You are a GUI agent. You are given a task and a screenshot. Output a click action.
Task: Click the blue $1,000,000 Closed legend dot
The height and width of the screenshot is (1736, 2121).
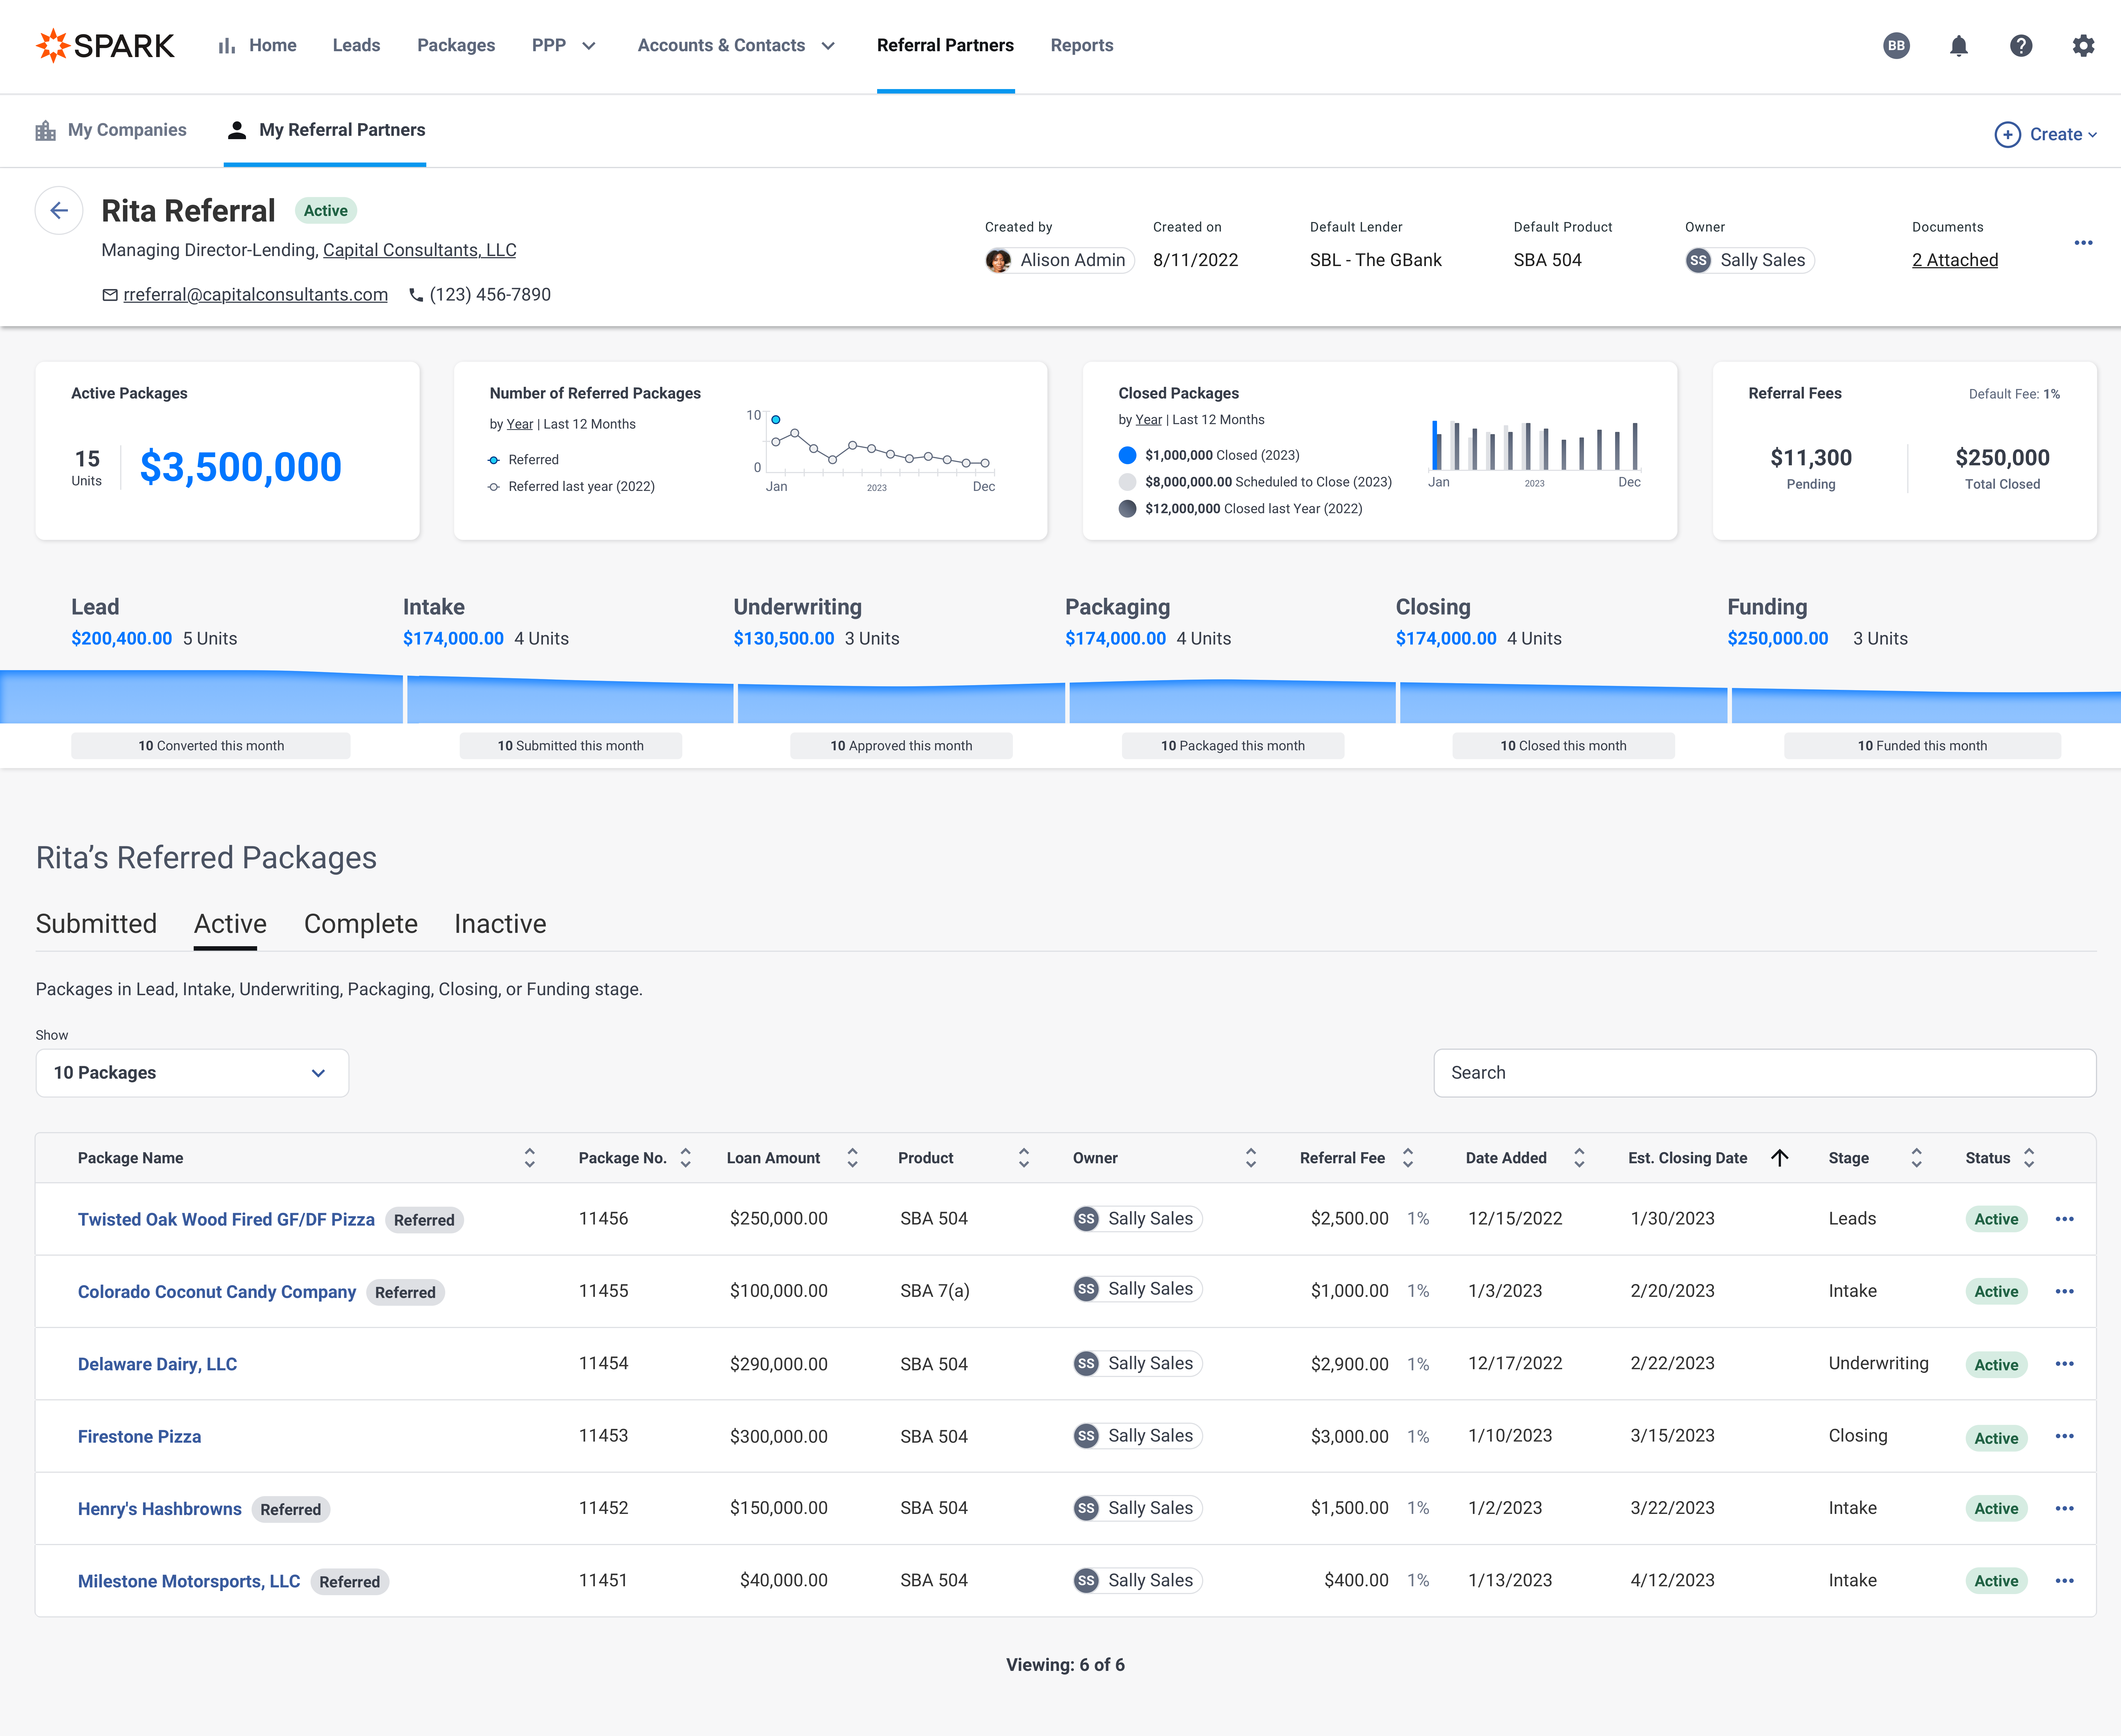click(1127, 455)
